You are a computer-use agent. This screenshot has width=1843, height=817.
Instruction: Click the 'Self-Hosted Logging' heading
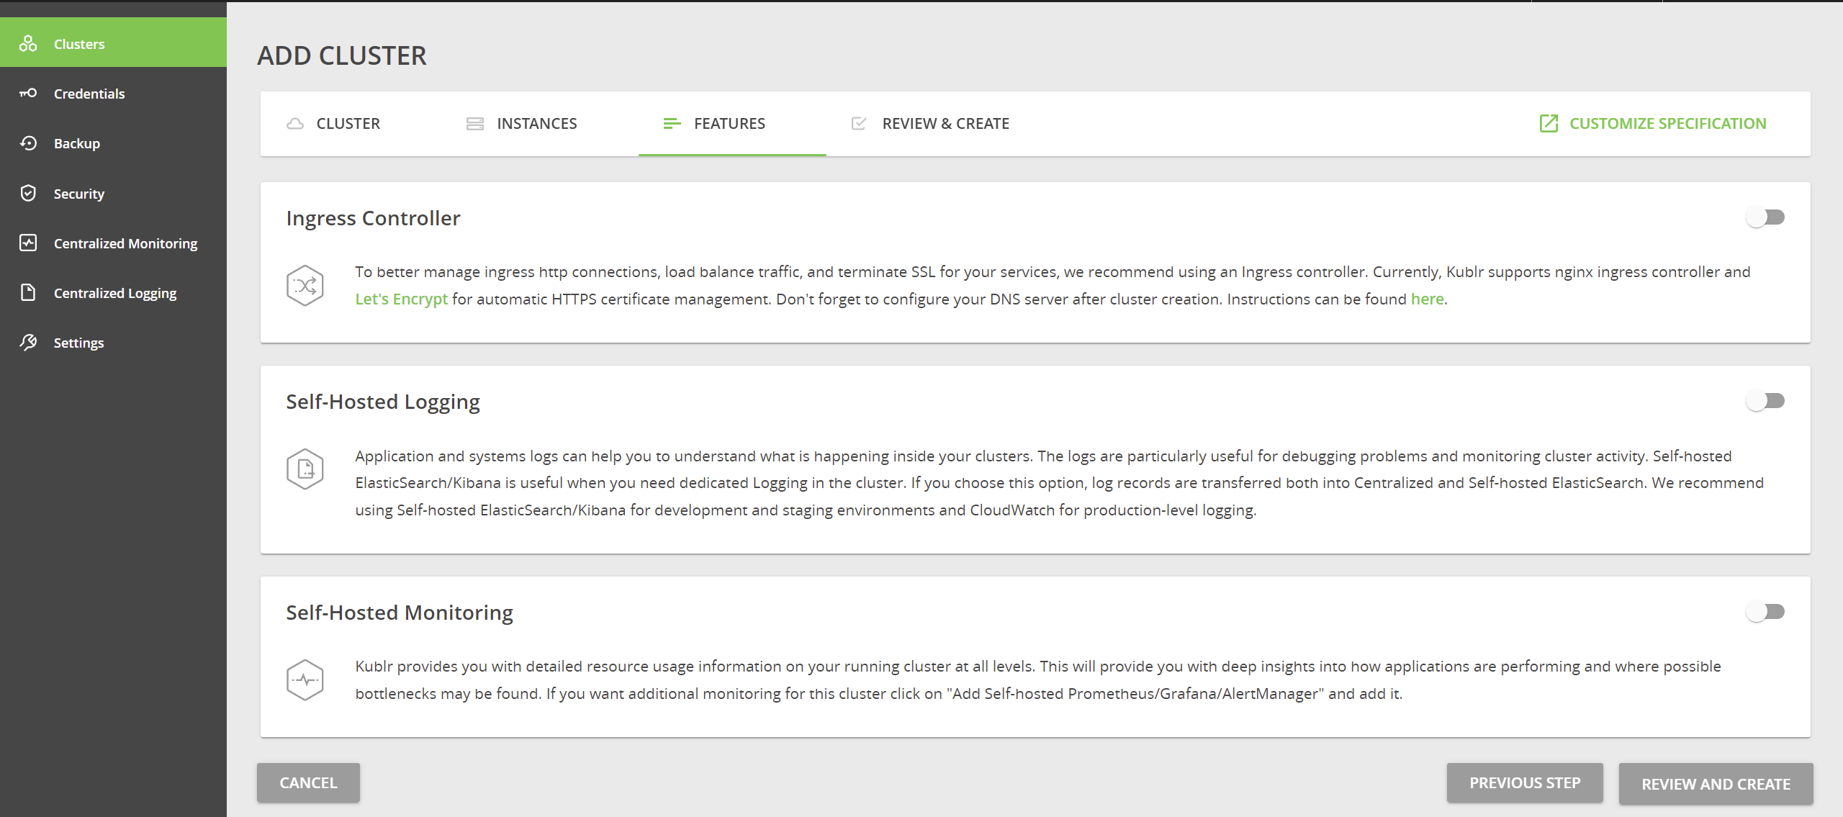(x=383, y=402)
